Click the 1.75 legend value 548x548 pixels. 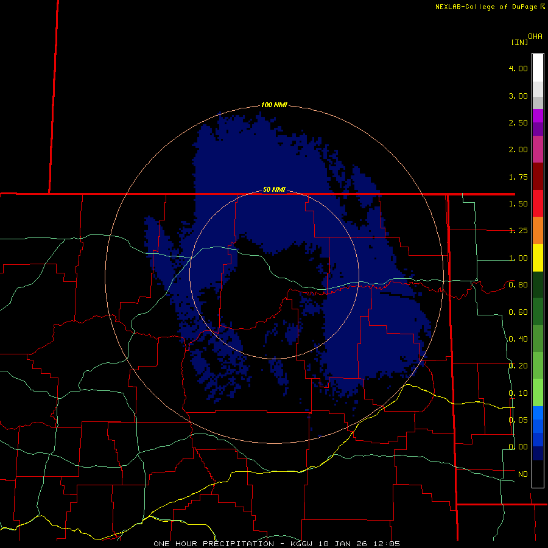(518, 177)
